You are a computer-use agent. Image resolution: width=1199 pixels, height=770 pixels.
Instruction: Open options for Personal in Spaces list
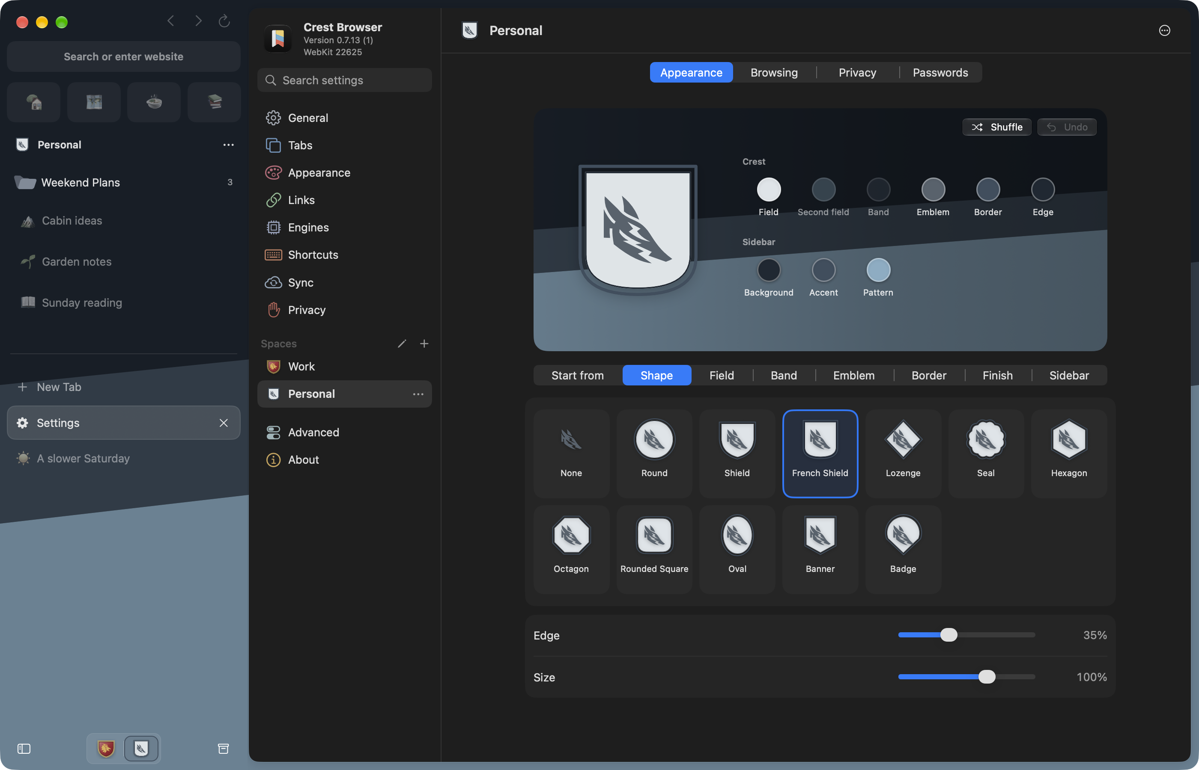[418, 394]
